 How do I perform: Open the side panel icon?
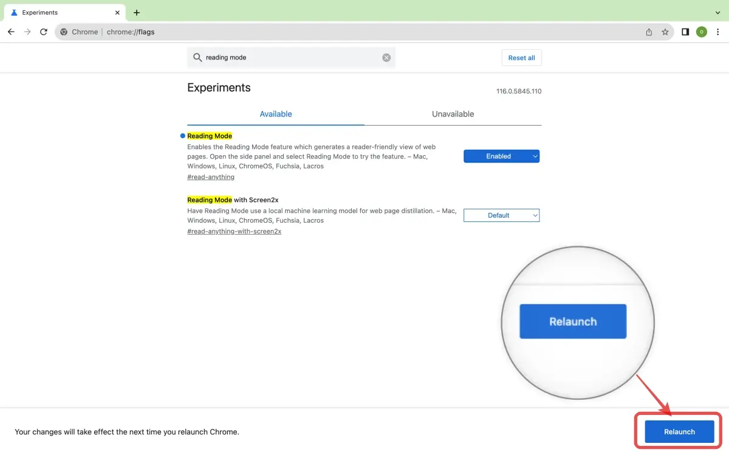[x=685, y=32]
